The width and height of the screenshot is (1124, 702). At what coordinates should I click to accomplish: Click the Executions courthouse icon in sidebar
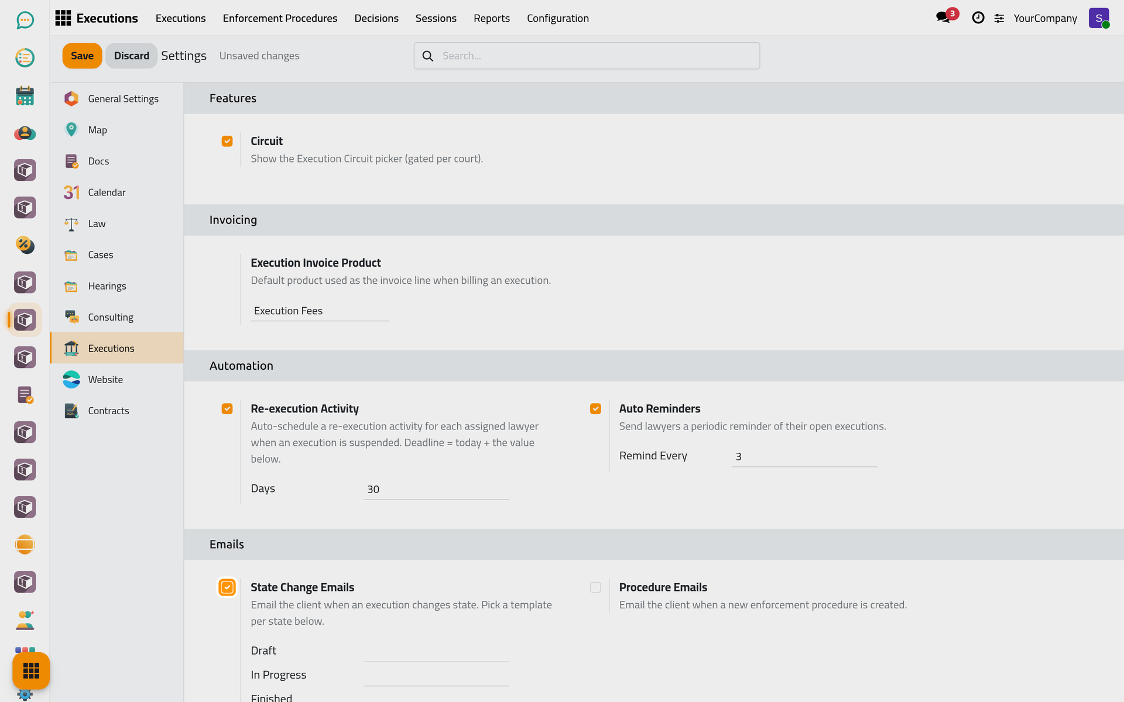point(71,348)
